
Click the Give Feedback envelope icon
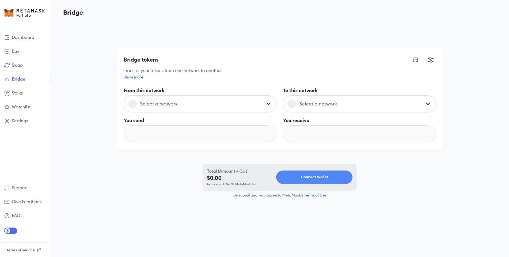(x=7, y=202)
